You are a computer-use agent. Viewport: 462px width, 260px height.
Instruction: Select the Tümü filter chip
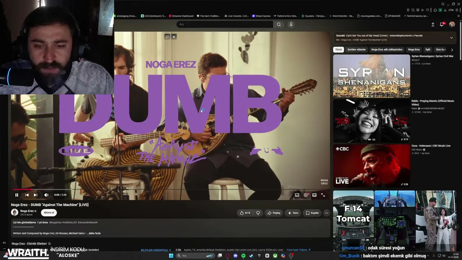[x=338, y=49]
